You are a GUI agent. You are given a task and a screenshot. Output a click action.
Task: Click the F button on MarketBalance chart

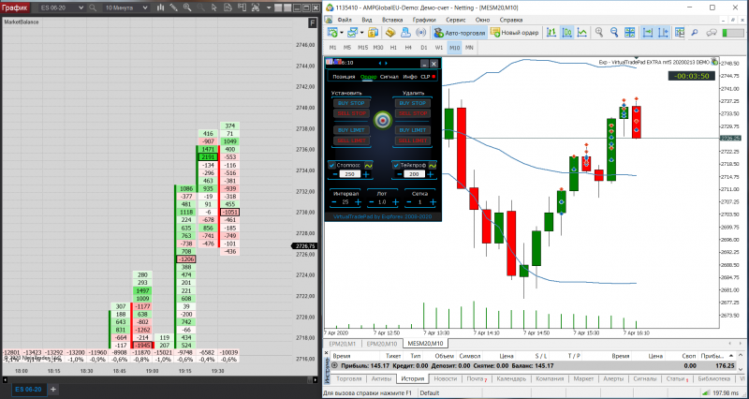[x=313, y=23]
